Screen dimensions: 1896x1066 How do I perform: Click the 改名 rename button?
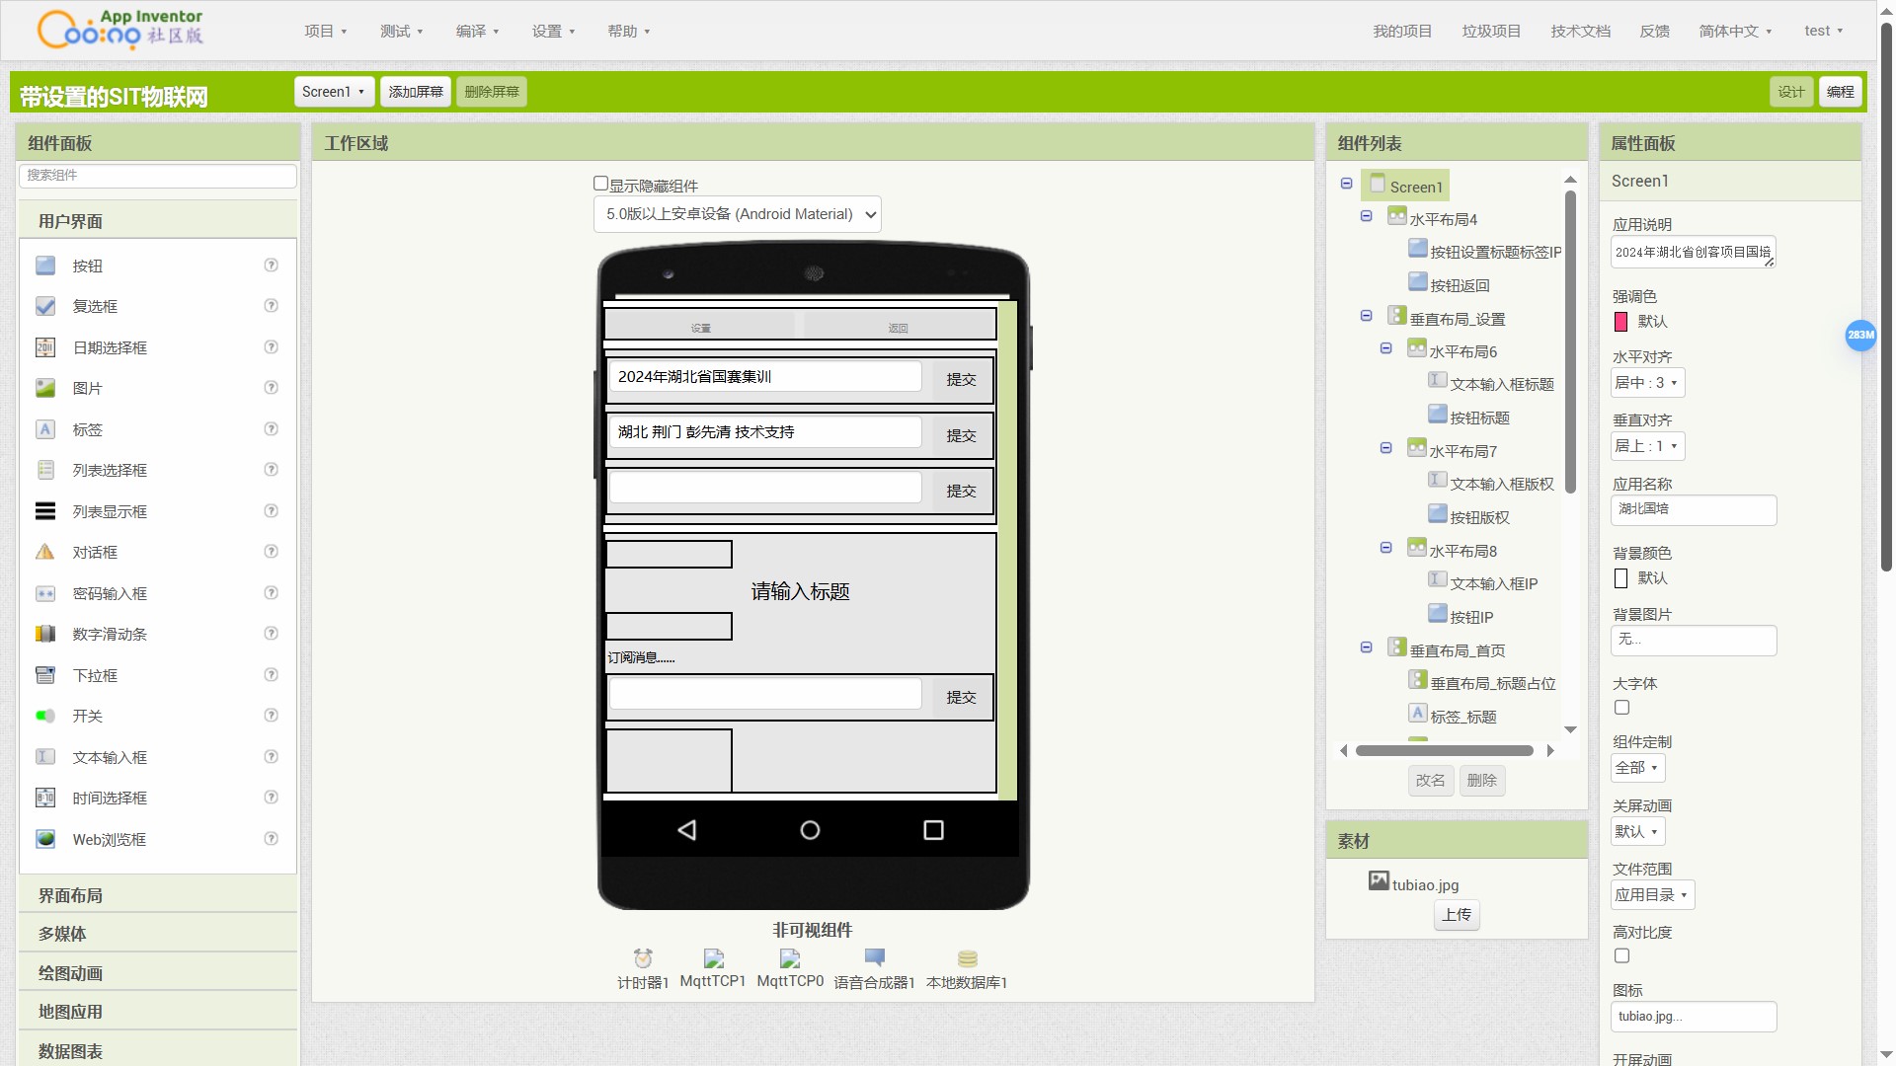(1430, 780)
